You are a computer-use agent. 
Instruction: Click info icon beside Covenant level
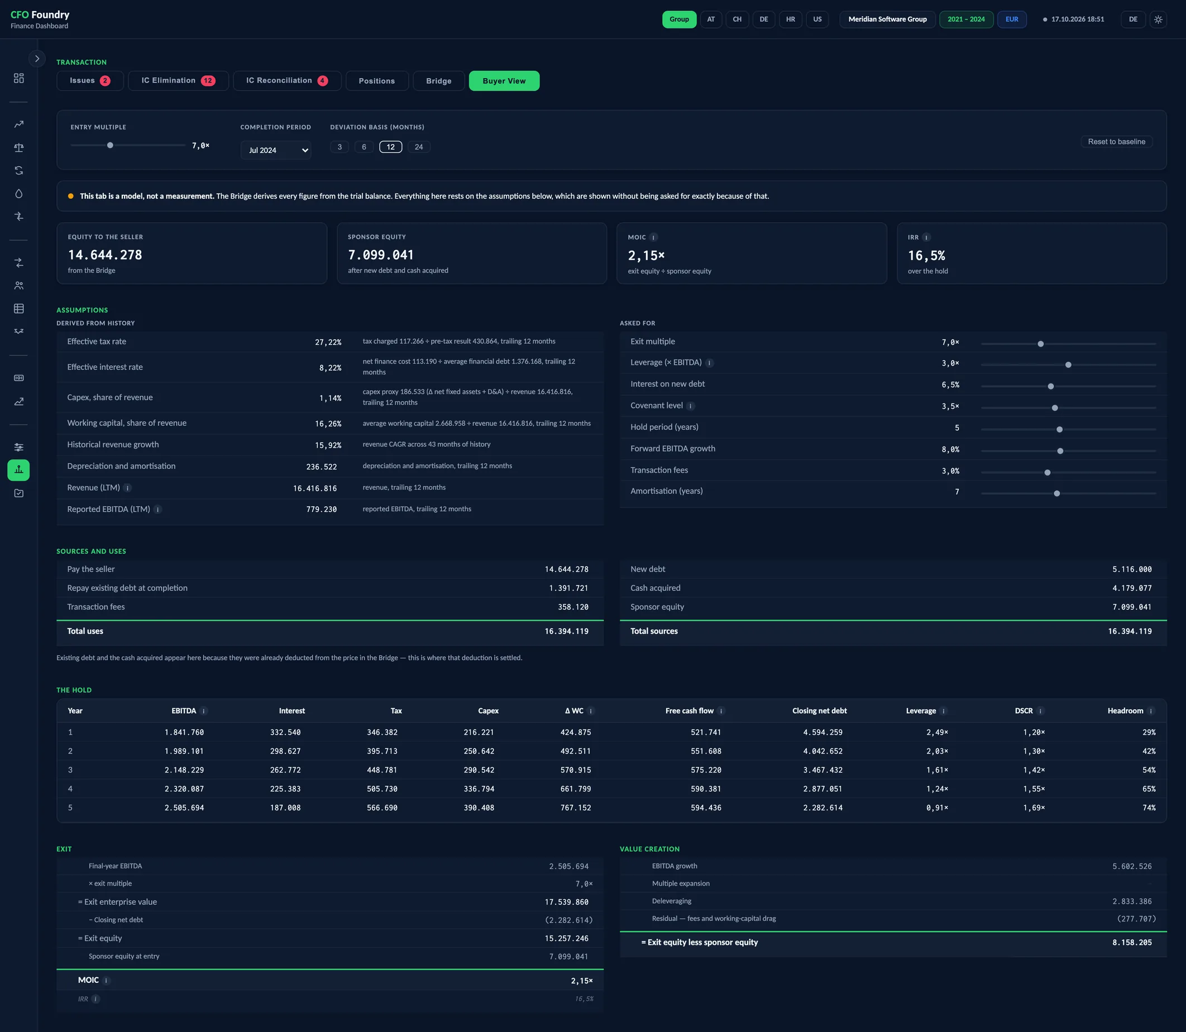tap(691, 406)
